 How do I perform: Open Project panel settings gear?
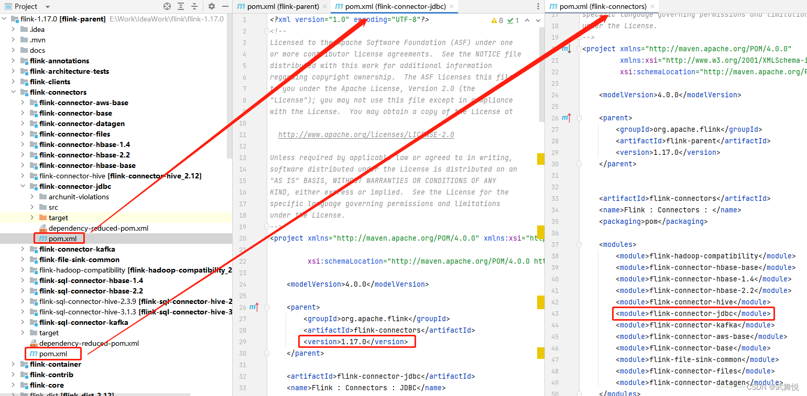coord(212,6)
